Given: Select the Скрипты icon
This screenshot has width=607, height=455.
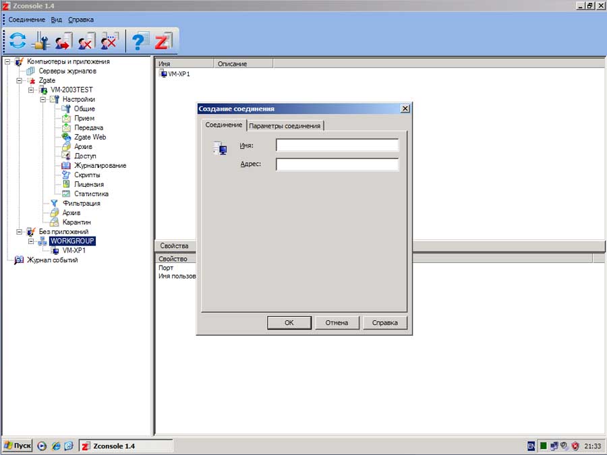Looking at the screenshot, I should coord(66,175).
